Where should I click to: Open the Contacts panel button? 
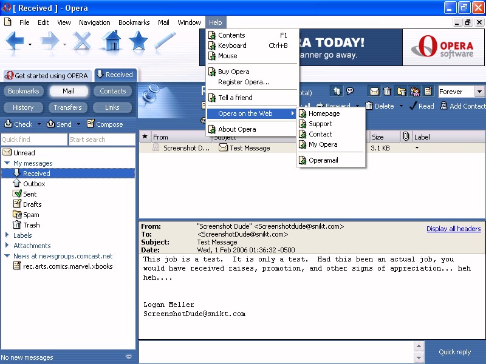click(113, 91)
